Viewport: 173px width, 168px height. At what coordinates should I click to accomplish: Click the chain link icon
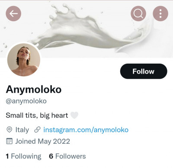(37, 129)
